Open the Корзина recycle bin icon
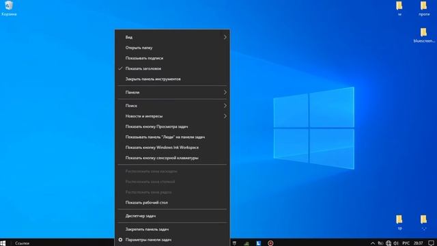This screenshot has height=246, width=437. (9, 8)
